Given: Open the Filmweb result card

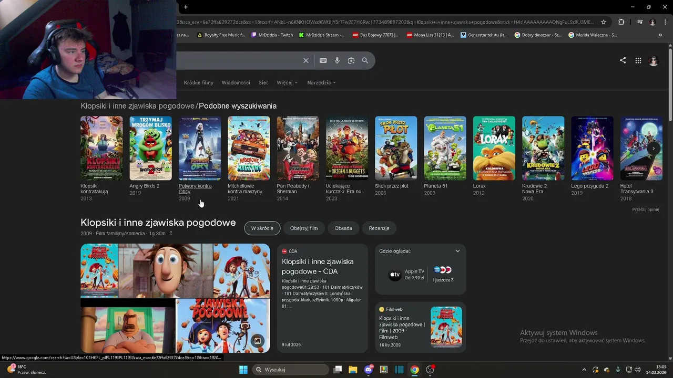Looking at the screenshot, I should coord(421,327).
